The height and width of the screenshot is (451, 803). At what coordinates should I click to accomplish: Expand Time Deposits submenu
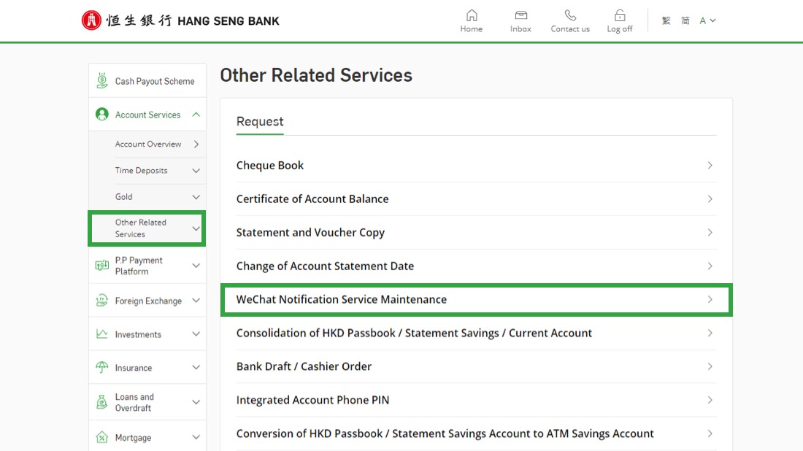coord(196,171)
